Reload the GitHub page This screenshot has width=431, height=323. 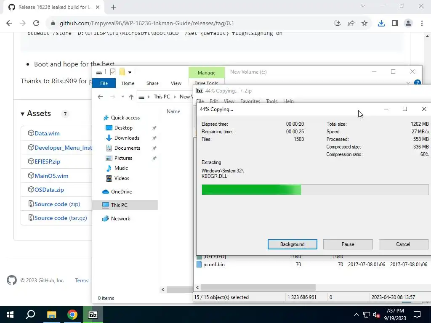point(36,23)
